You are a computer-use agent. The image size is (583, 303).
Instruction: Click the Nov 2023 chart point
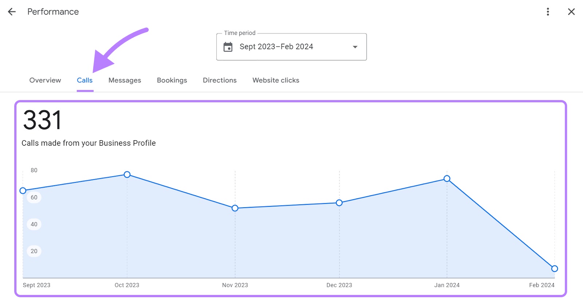(x=235, y=208)
